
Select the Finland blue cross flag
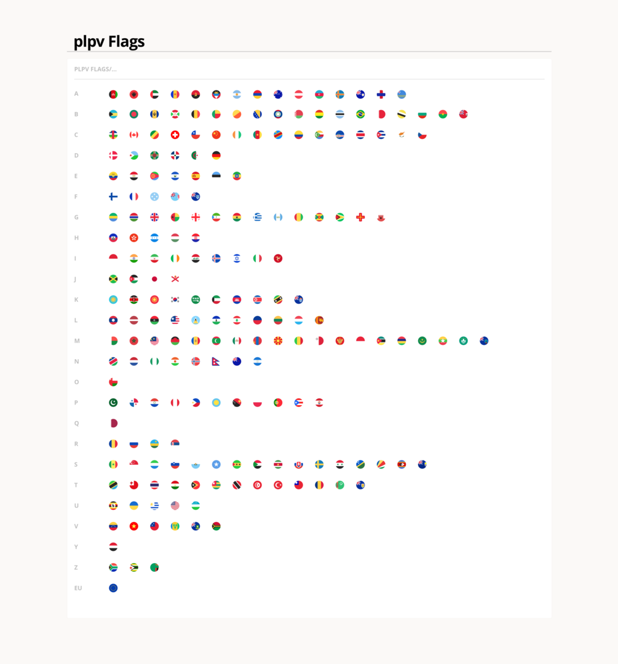tap(113, 197)
